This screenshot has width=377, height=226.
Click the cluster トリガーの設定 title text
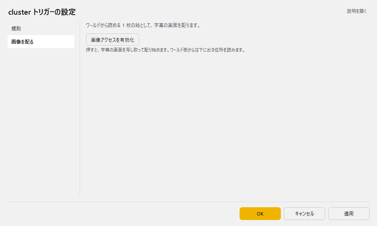[42, 12]
